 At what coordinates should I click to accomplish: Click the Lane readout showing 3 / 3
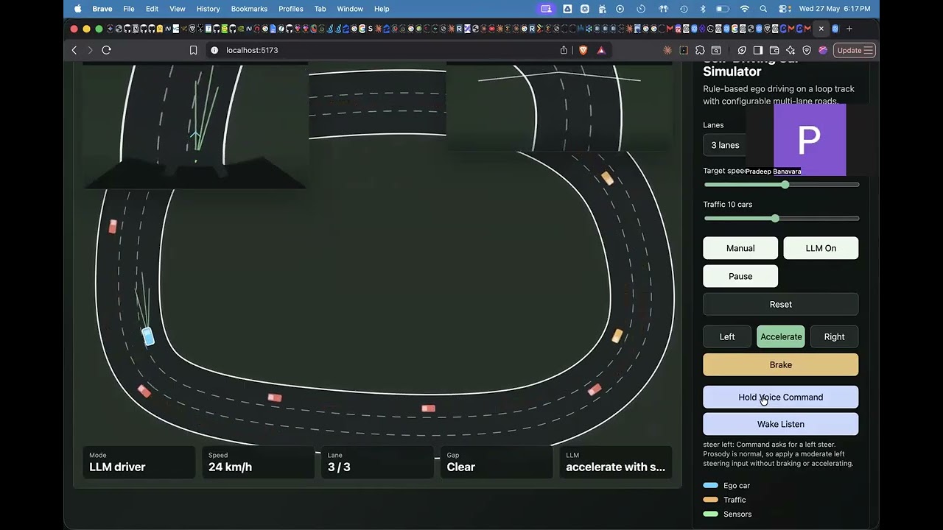point(377,462)
